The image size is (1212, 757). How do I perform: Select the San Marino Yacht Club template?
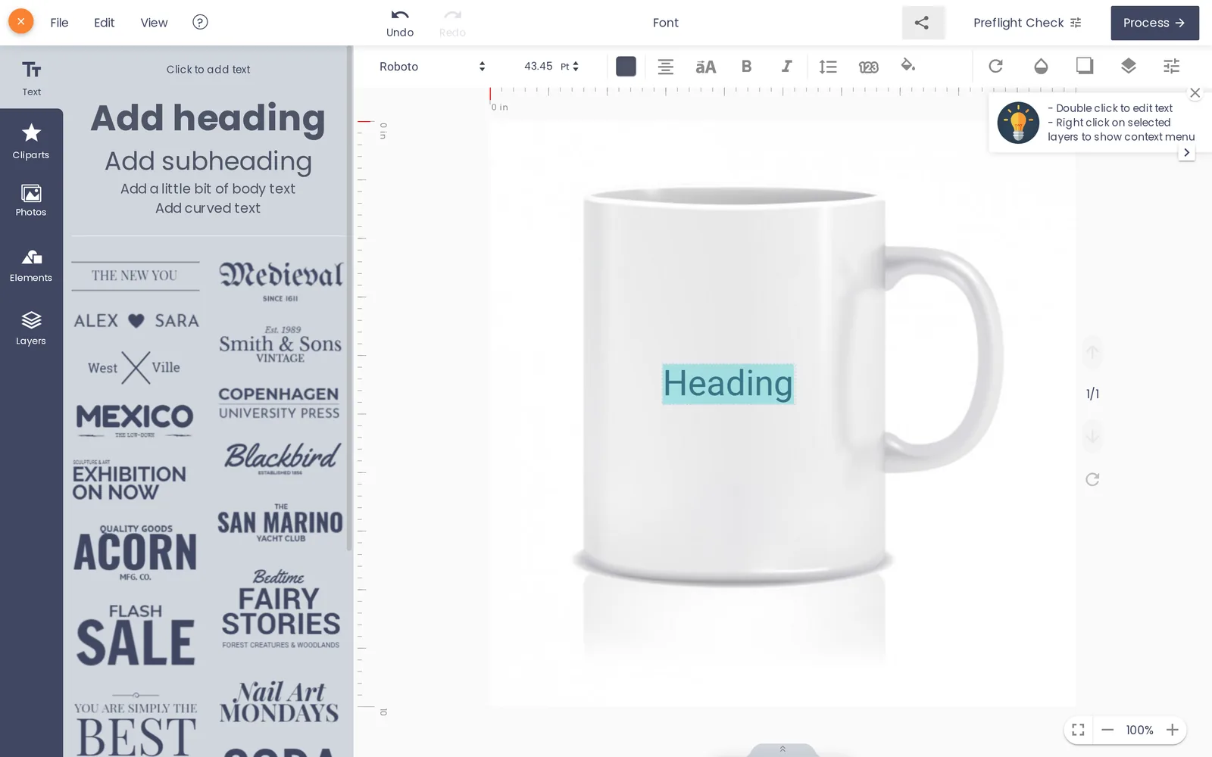click(280, 522)
